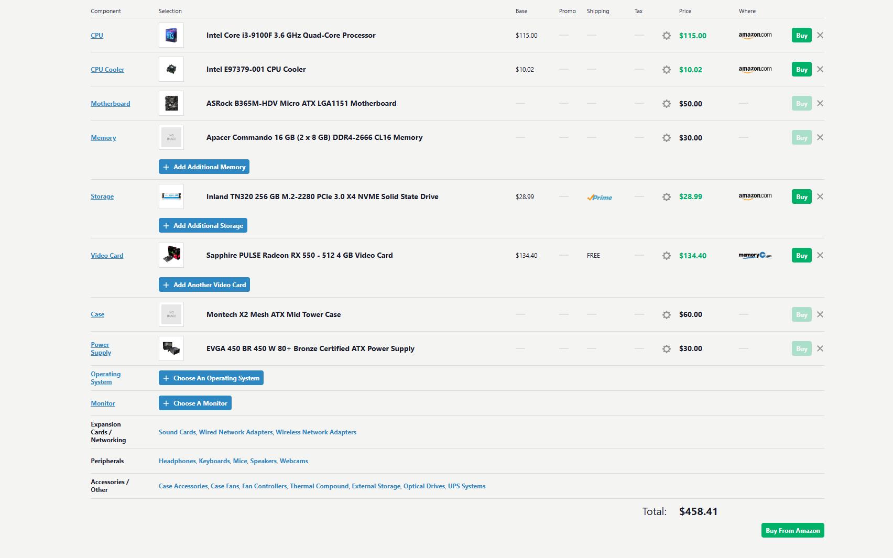Remove the ASRock B365M-HDV motherboard
The height and width of the screenshot is (558, 893).
820,103
